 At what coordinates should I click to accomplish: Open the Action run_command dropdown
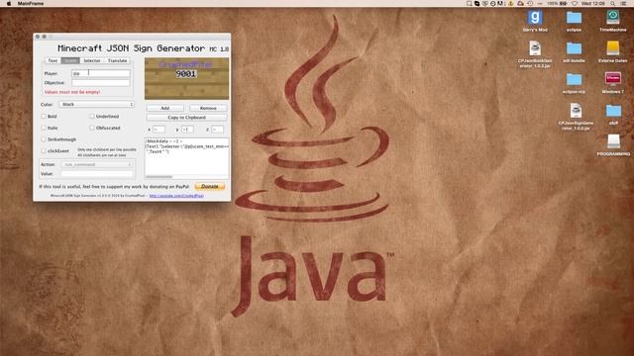[x=97, y=165]
